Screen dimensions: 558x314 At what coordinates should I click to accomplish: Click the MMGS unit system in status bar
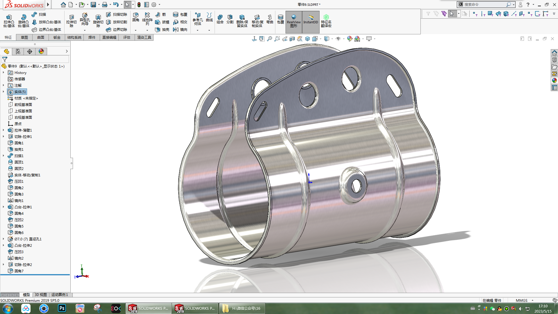coord(521,300)
